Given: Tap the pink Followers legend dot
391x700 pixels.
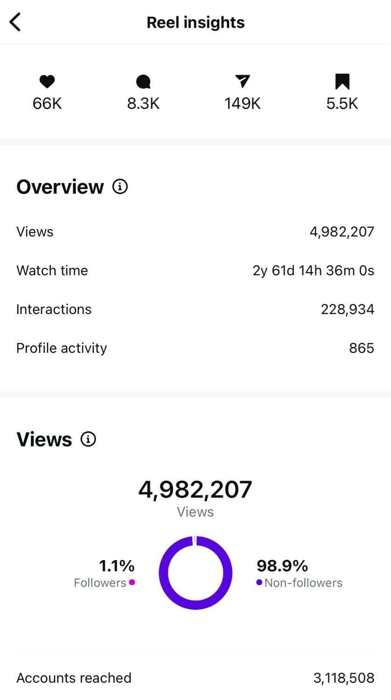Looking at the screenshot, I should point(132,582).
